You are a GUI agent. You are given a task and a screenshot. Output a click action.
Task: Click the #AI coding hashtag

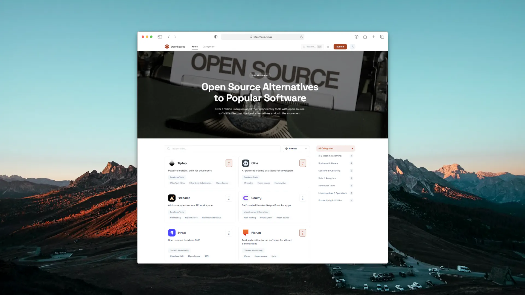point(248,183)
